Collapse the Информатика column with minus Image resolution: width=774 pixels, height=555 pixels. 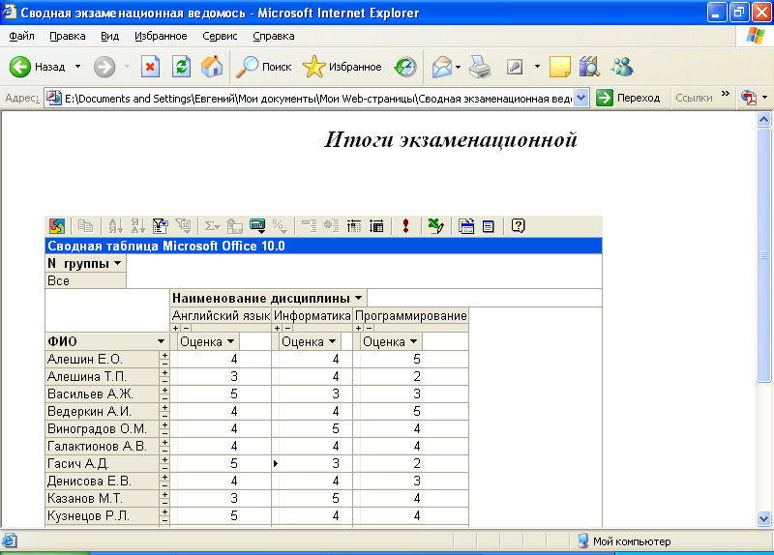pyautogui.click(x=287, y=328)
